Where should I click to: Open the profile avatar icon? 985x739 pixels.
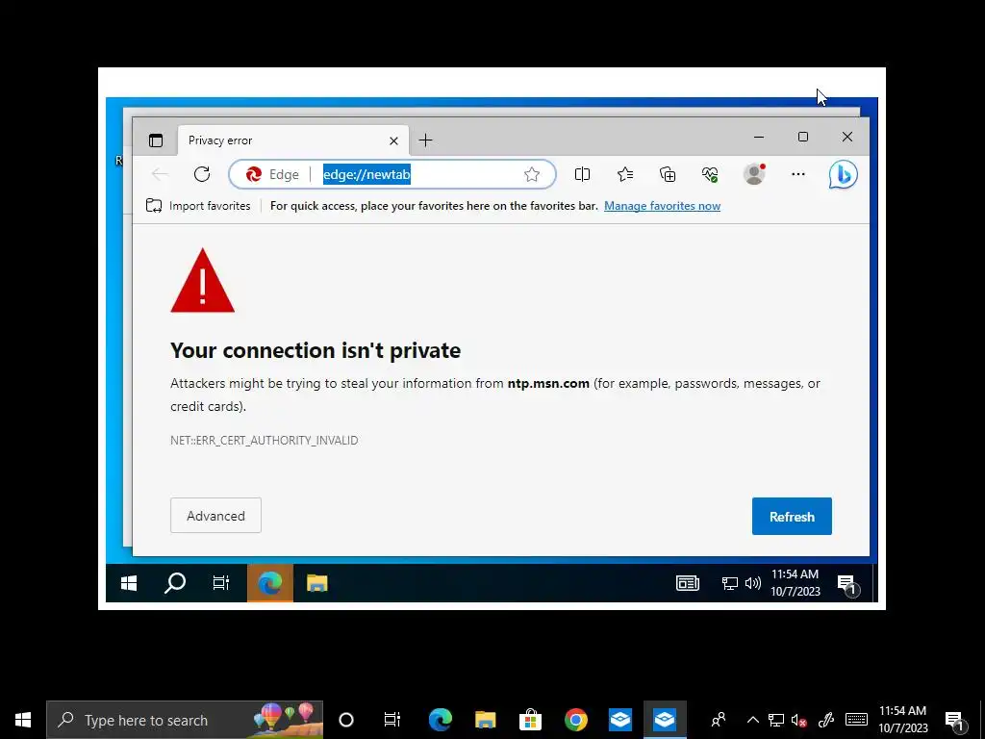pos(754,174)
